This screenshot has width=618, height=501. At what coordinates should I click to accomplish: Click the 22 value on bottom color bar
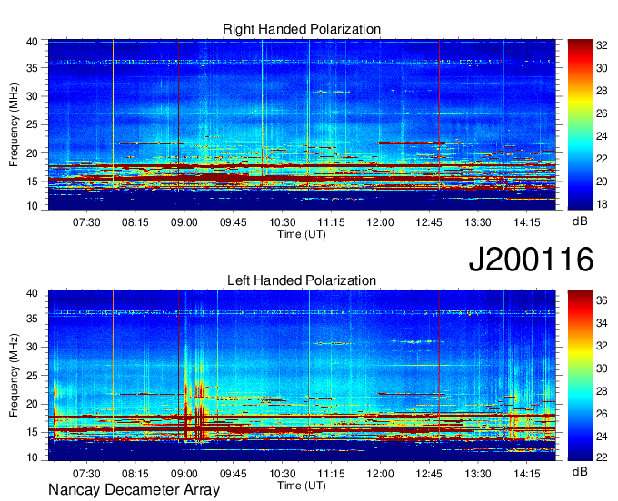pos(602,457)
